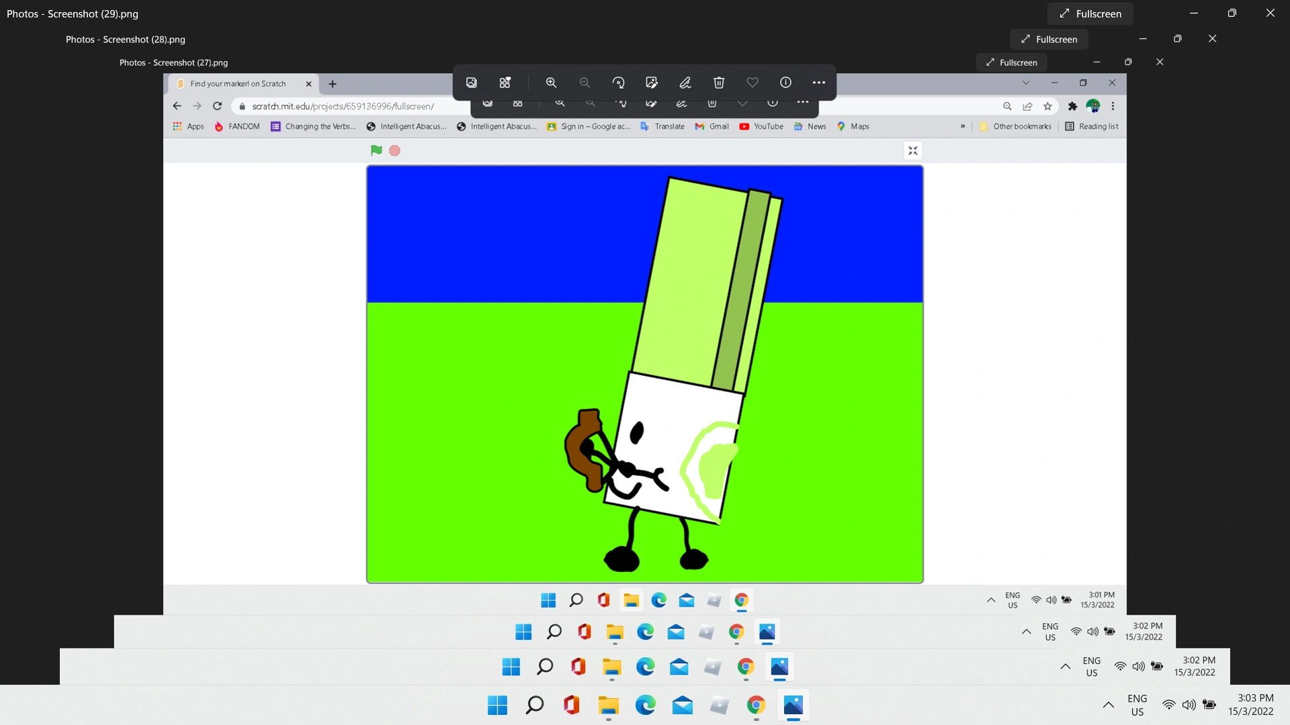
Task: Restore down the front Photos window
Action: (x=1232, y=13)
